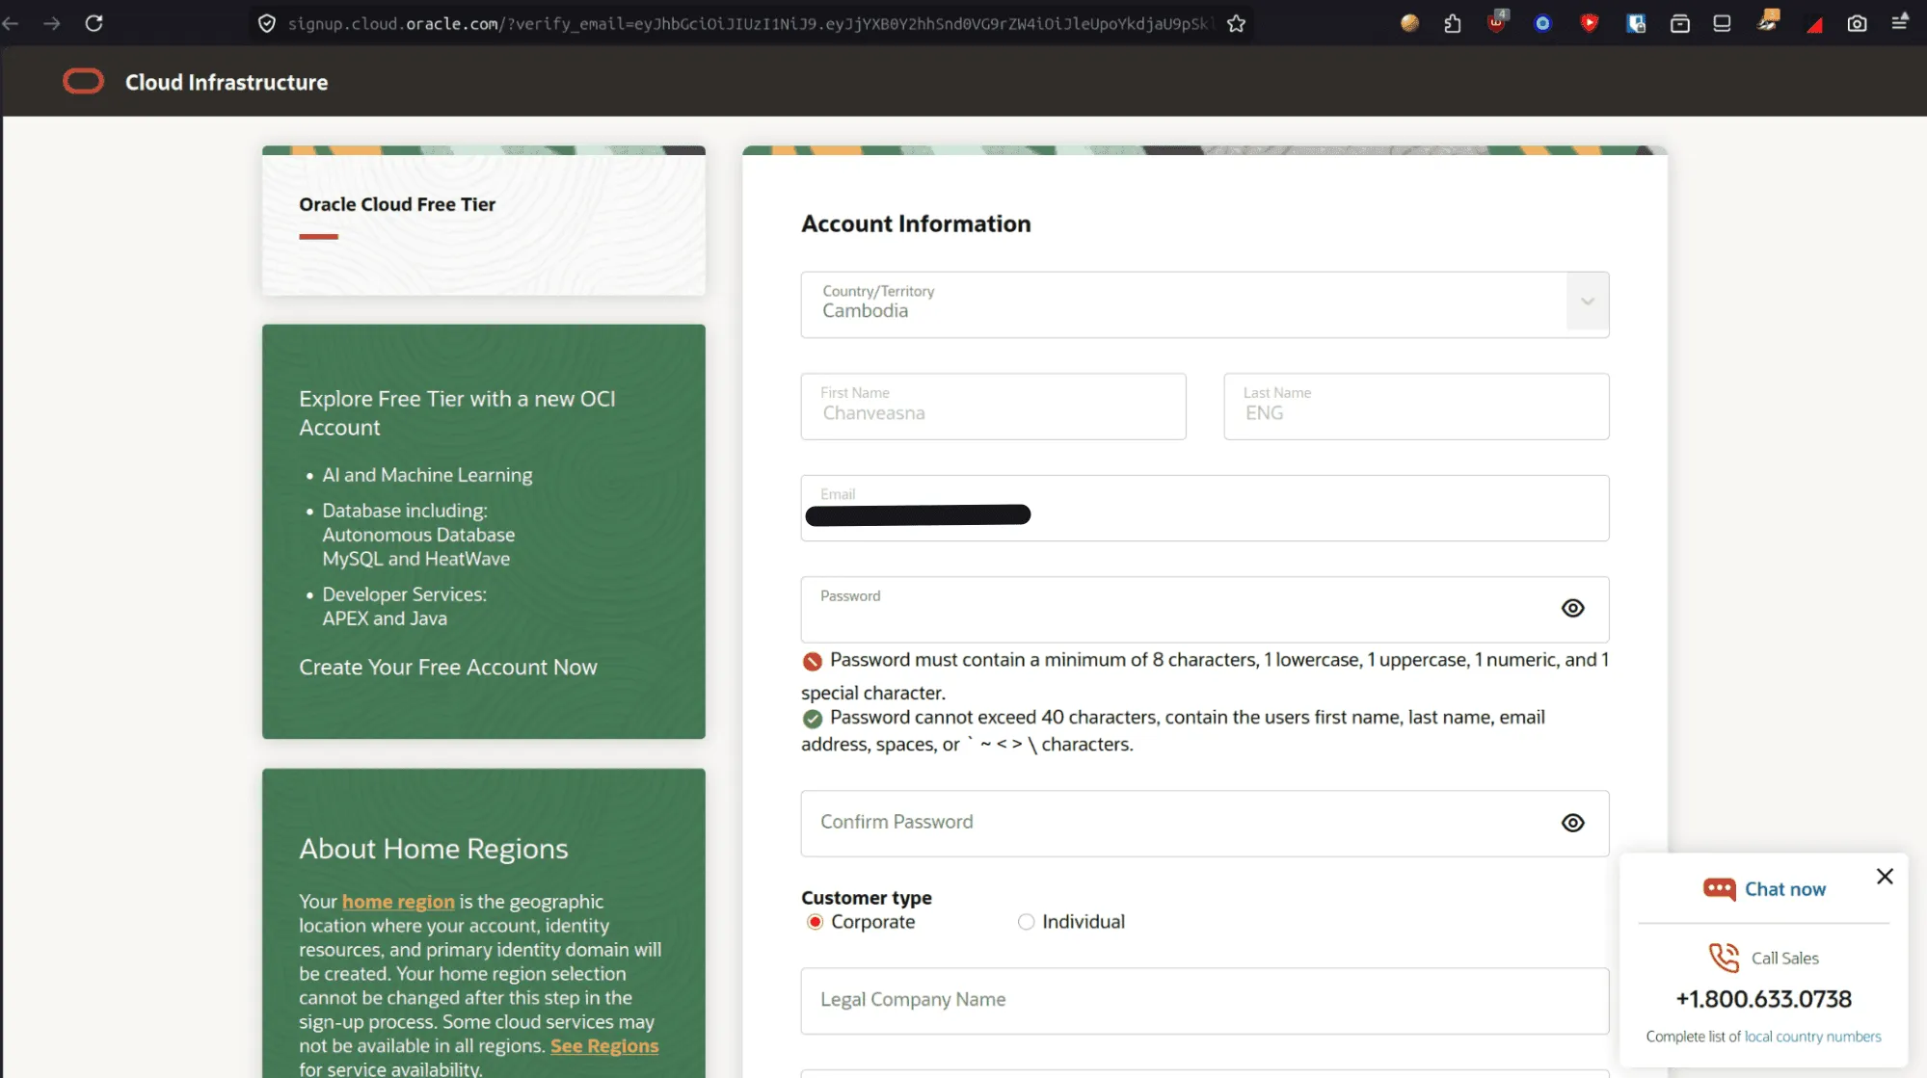Focus the Legal Company Name field
The image size is (1927, 1078).
coord(1204,1001)
